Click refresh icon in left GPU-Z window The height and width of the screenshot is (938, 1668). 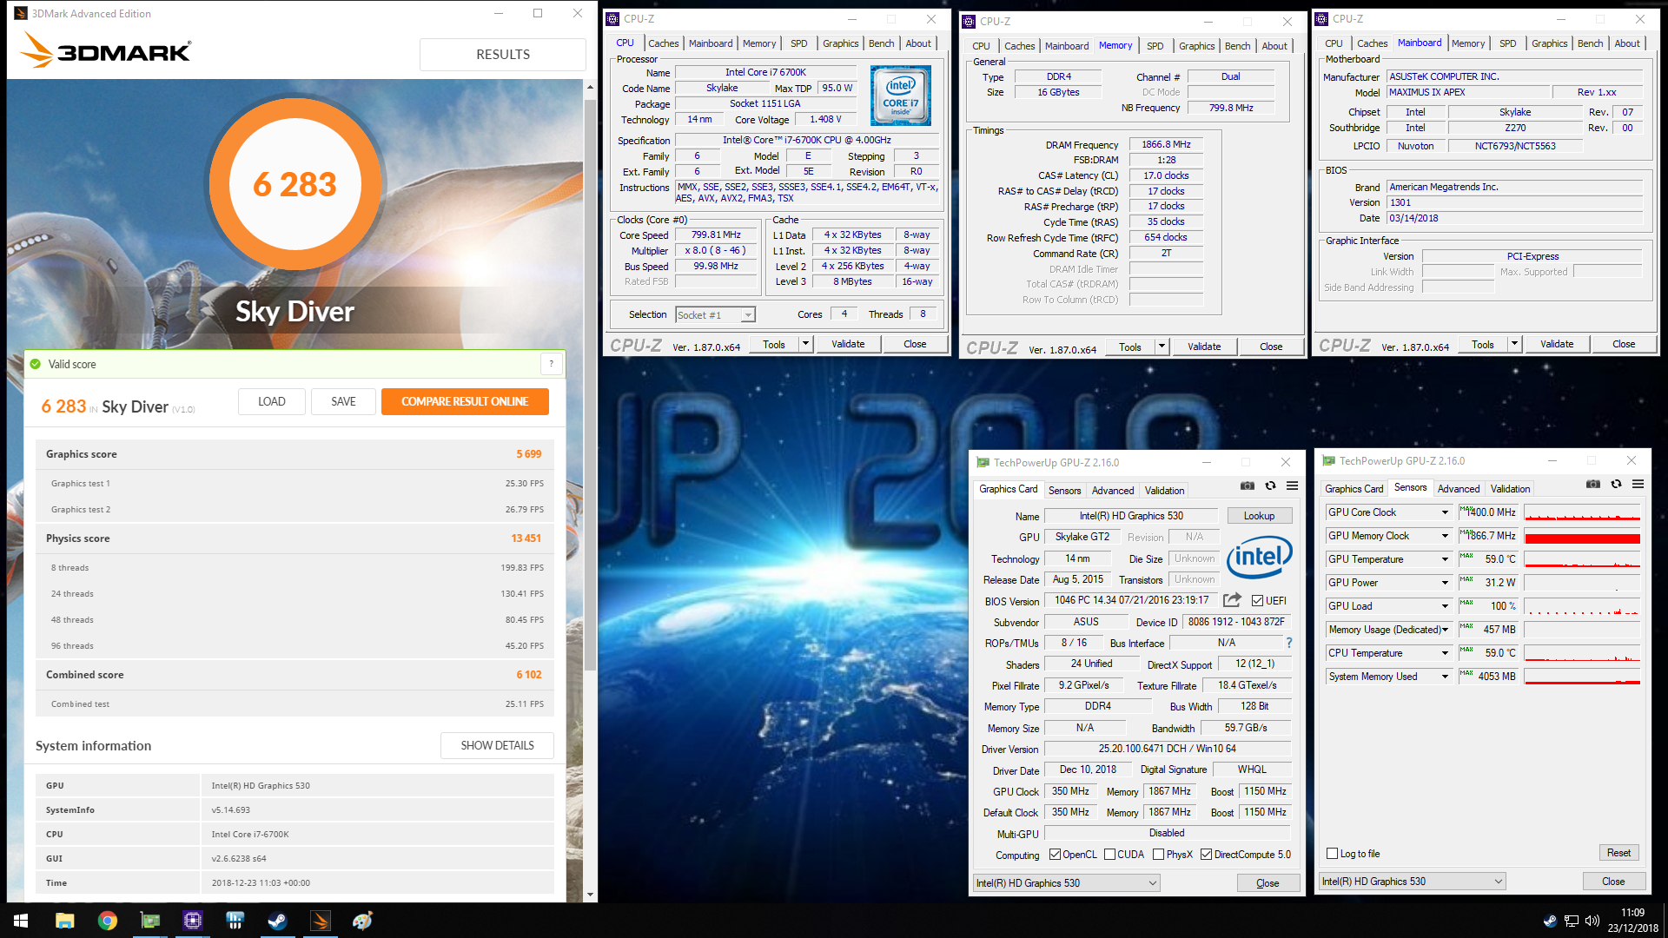pos(1270,486)
